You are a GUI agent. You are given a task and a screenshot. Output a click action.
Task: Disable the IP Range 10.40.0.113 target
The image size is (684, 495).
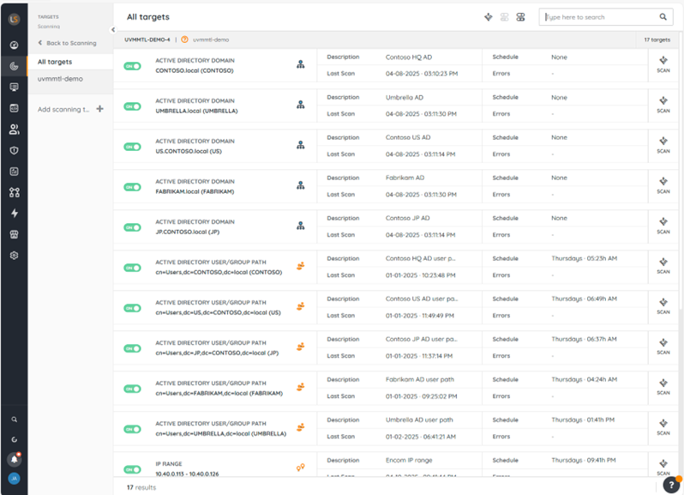(x=132, y=469)
